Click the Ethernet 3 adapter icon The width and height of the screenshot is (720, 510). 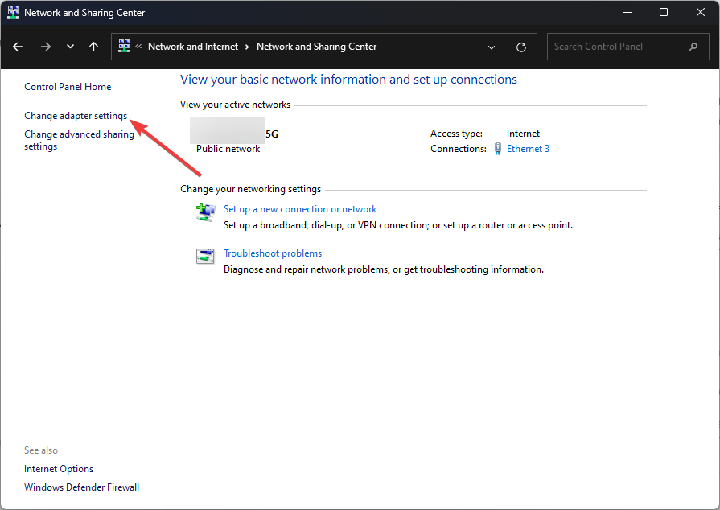[498, 149]
